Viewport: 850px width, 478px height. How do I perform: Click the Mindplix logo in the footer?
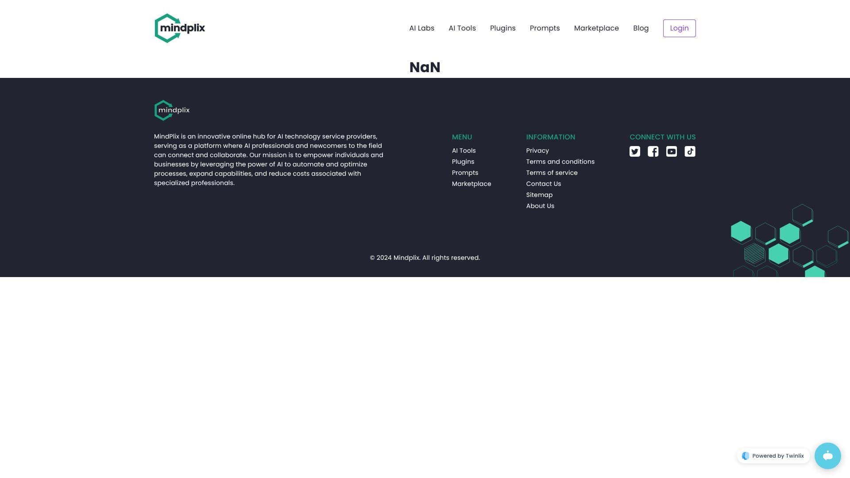[x=172, y=110]
